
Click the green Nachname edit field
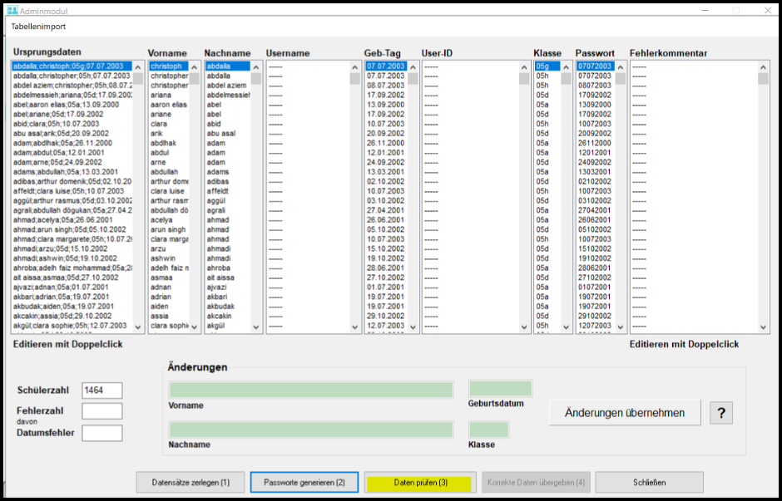click(x=310, y=430)
